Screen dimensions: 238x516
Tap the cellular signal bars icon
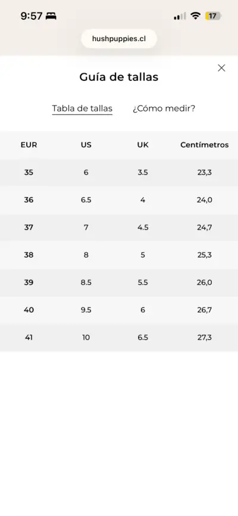180,16
